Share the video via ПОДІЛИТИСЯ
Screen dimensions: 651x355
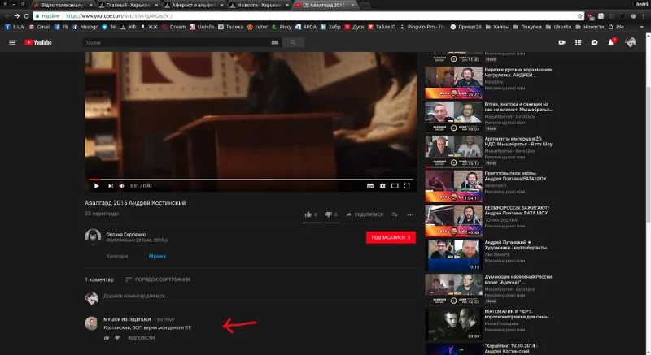[x=365, y=214]
